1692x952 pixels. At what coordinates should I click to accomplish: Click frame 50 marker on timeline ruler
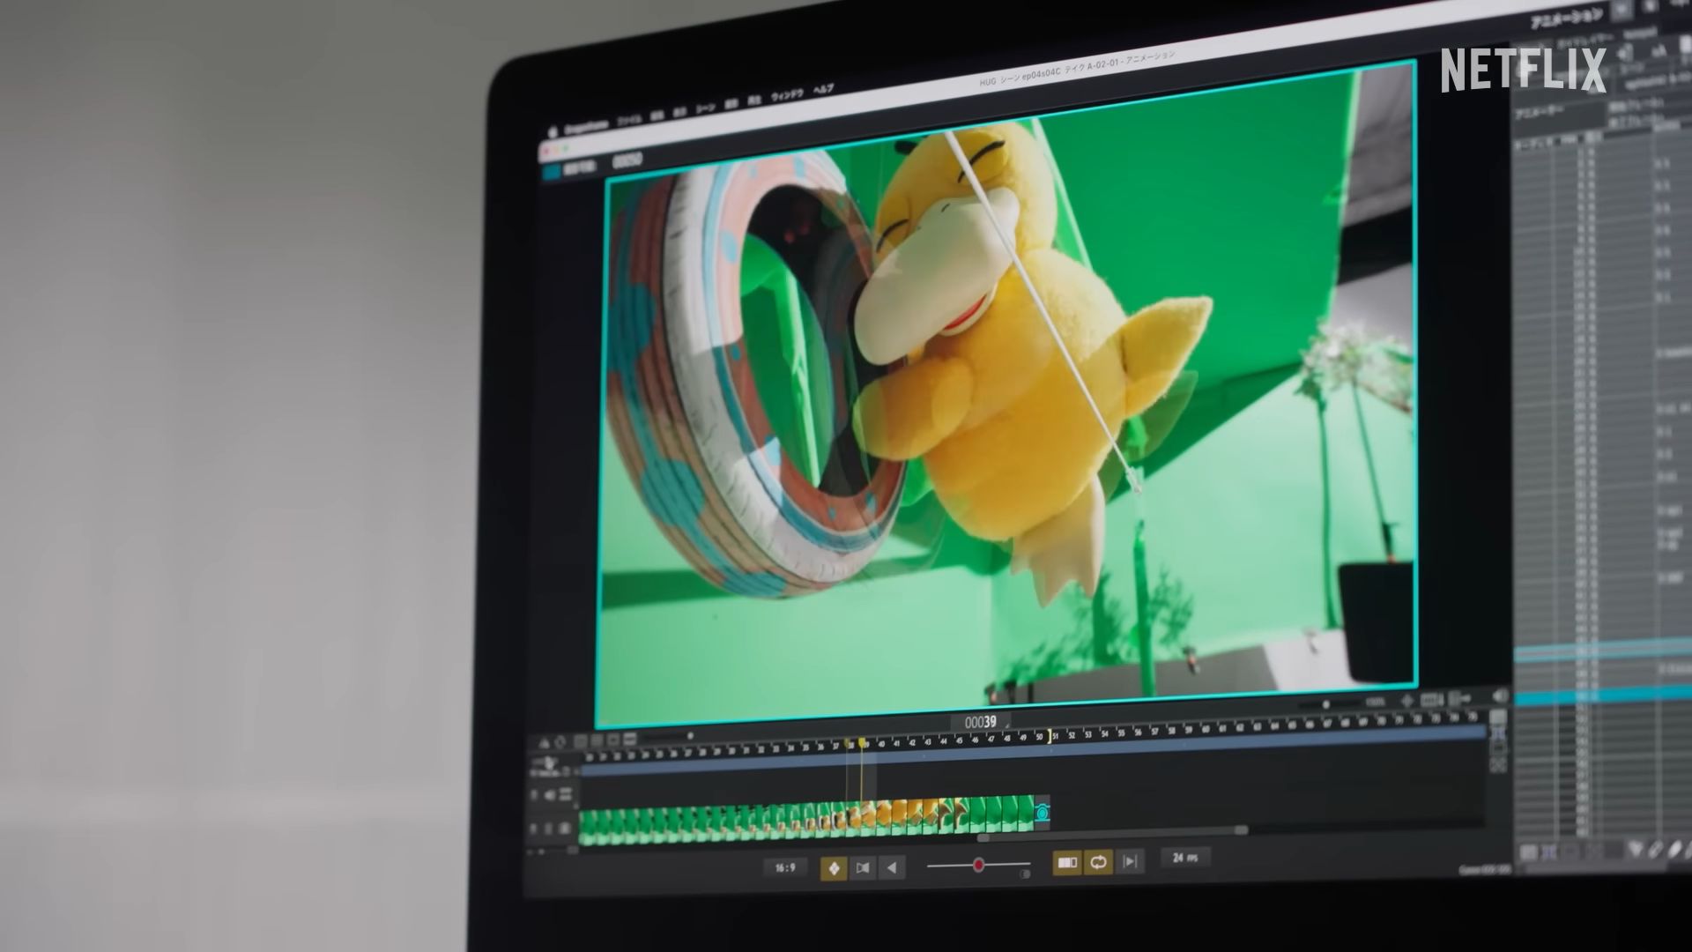point(1040,737)
